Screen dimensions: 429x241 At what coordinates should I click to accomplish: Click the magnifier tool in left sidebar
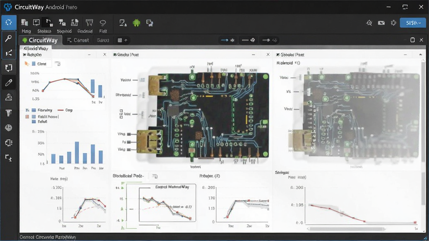[8, 38]
